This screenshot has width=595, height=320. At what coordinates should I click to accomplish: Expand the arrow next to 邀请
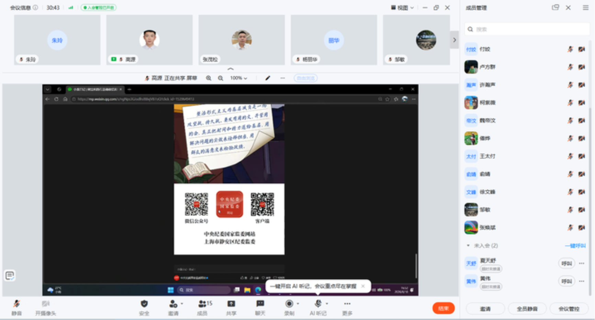click(x=182, y=304)
